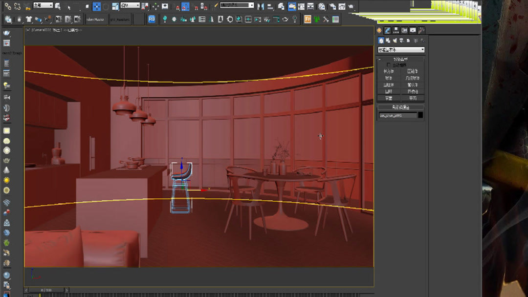Select the Select and Rotate tool
Screen dimensions: 528x297
click(x=106, y=5)
